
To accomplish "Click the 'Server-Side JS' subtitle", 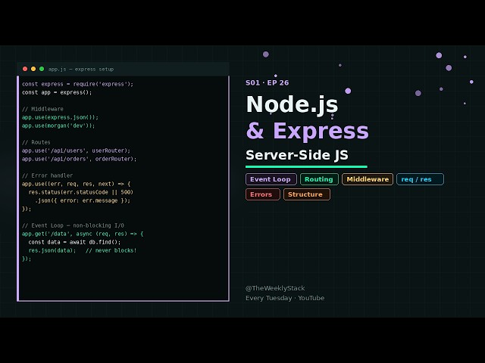I will click(297, 155).
